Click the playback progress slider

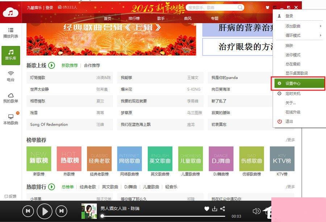pyautogui.click(x=163, y=216)
